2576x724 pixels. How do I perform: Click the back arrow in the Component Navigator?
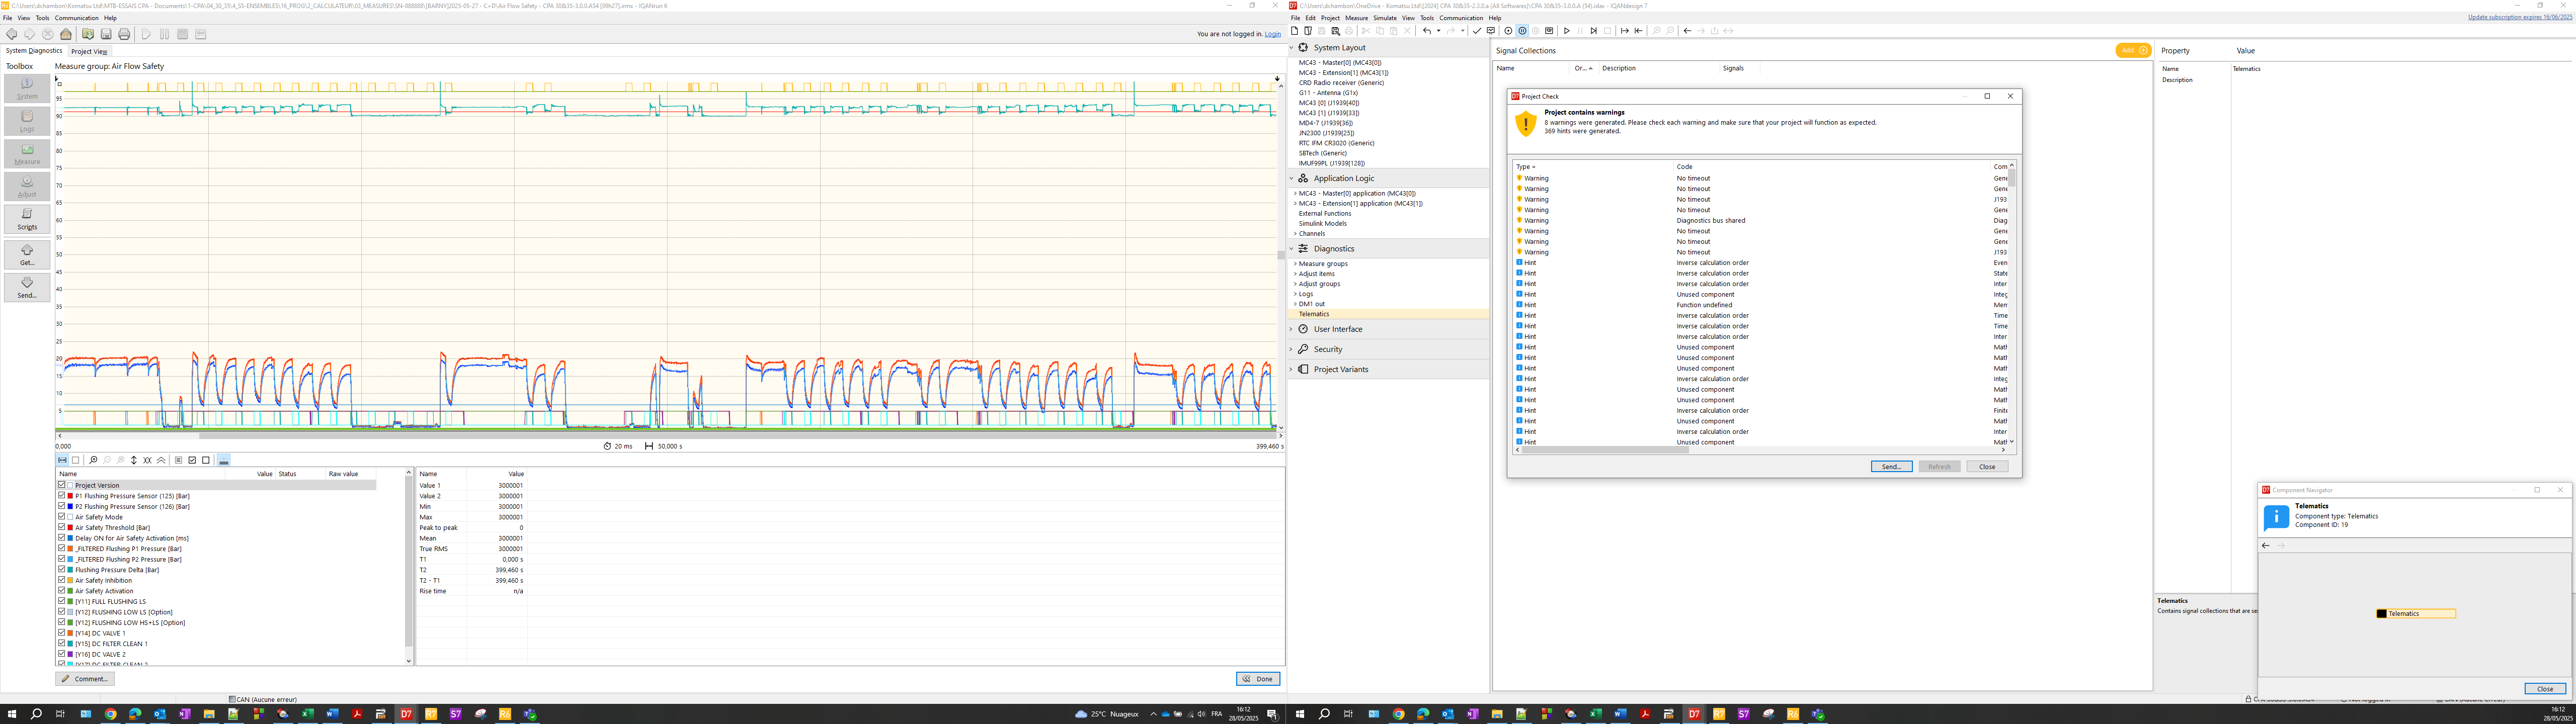2266,545
